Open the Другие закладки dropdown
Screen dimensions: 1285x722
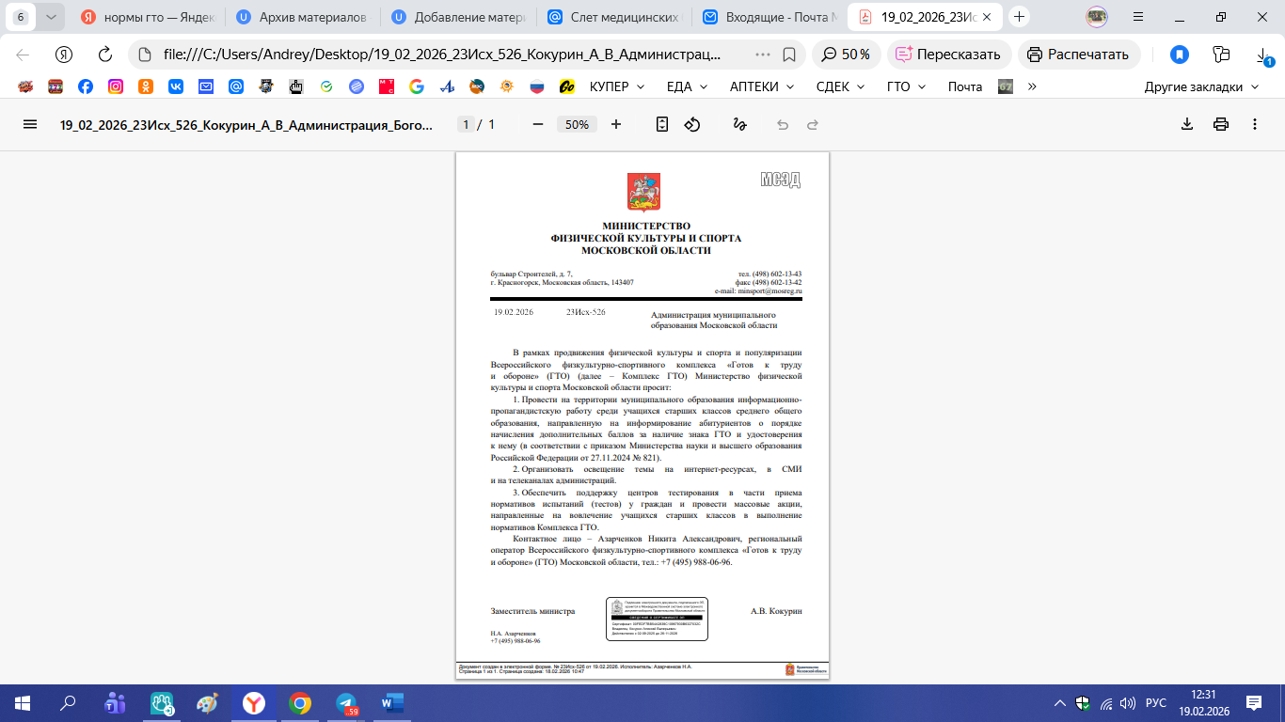[1201, 86]
